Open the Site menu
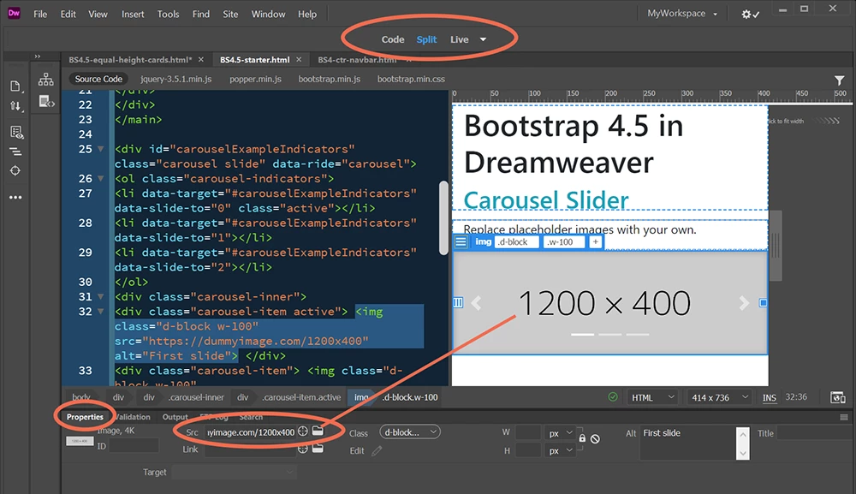Image resolution: width=856 pixels, height=494 pixels. click(230, 15)
